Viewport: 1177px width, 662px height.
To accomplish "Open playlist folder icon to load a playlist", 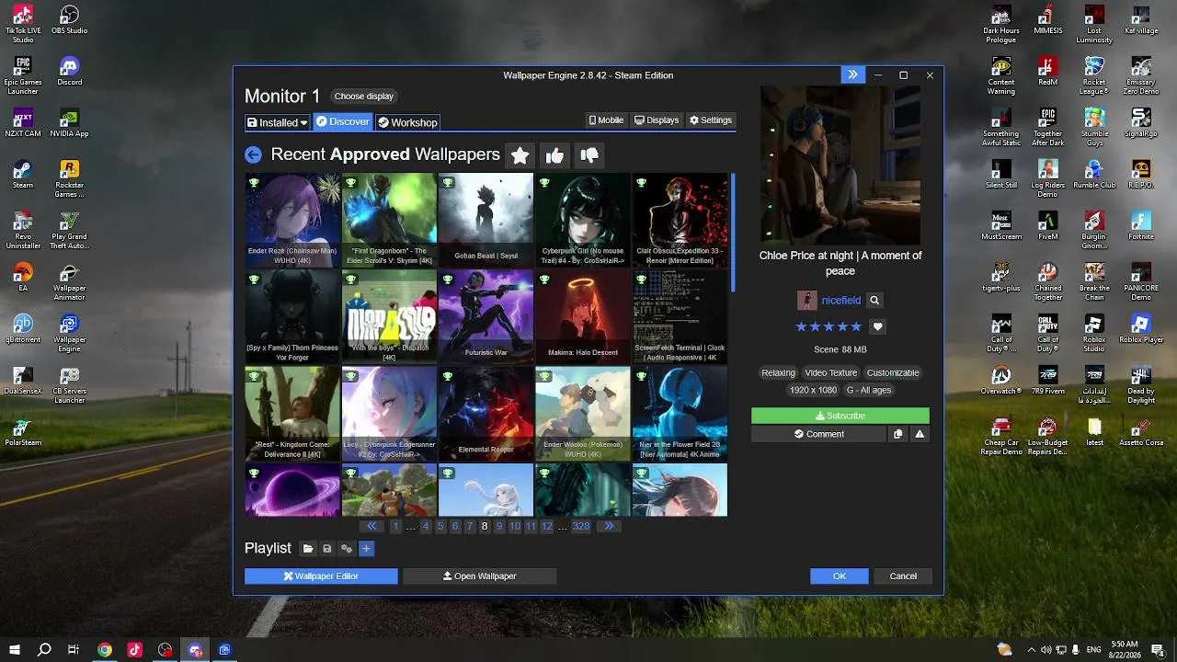I will (308, 549).
